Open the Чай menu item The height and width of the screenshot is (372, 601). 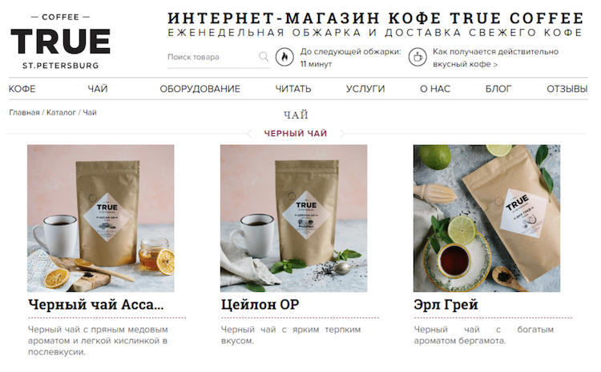point(98,89)
